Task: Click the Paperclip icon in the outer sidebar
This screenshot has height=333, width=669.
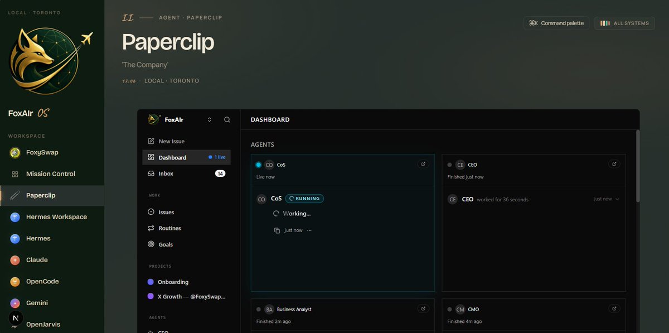Action: point(15,195)
